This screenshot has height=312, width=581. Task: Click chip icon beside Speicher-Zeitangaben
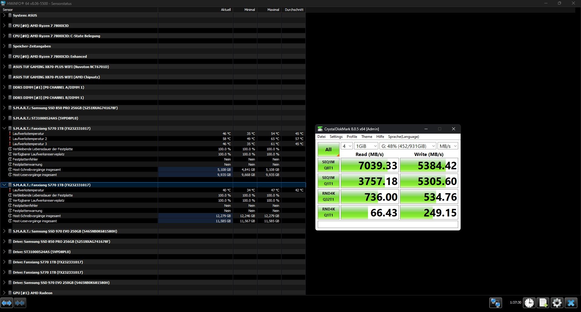click(10, 46)
